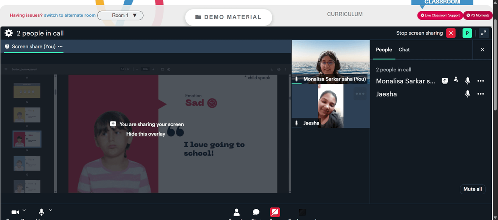
Task: Click the screen share icon beside Monalisa
Action: point(445,81)
